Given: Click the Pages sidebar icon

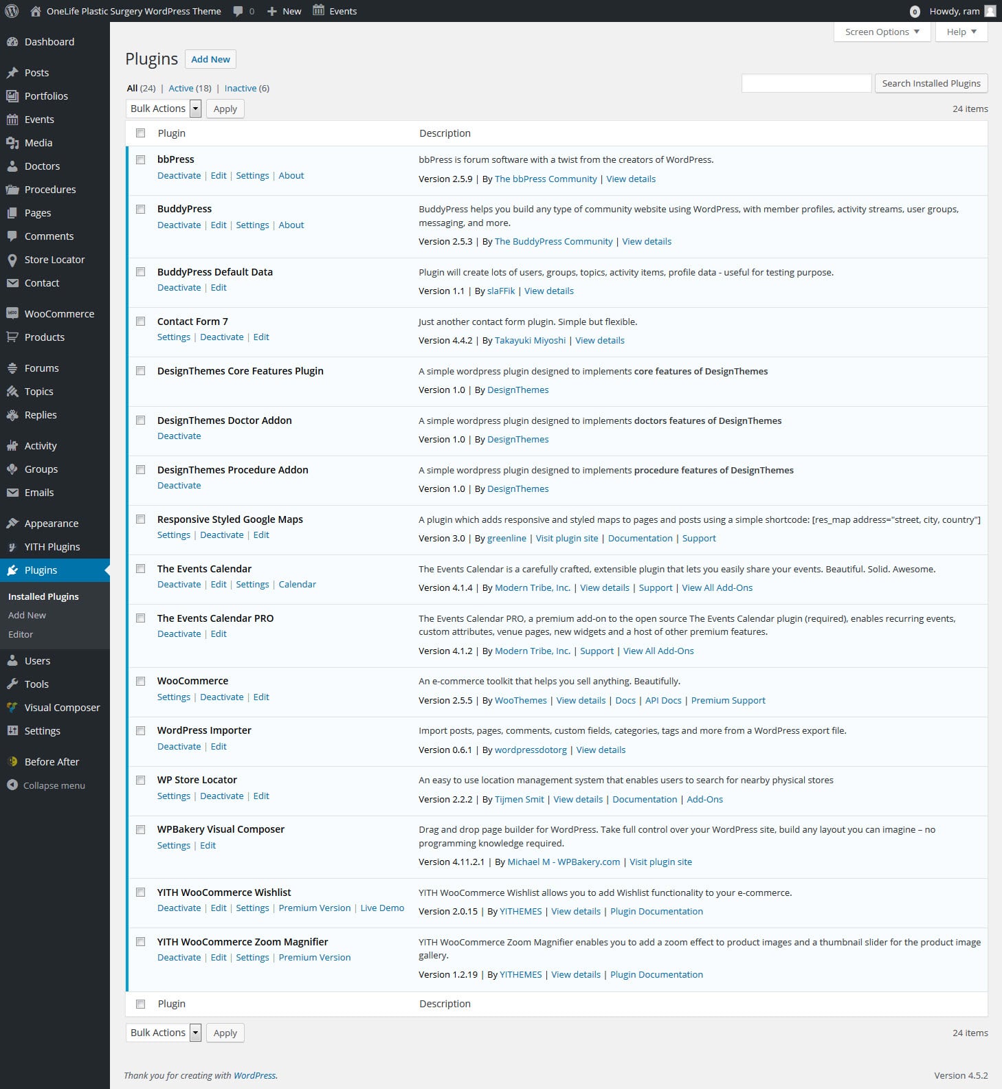Looking at the screenshot, I should (12, 213).
